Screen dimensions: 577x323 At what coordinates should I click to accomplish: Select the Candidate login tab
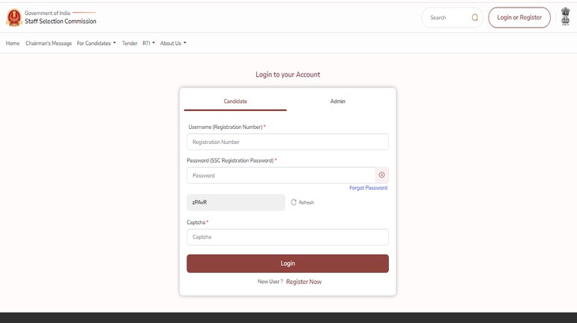235,101
